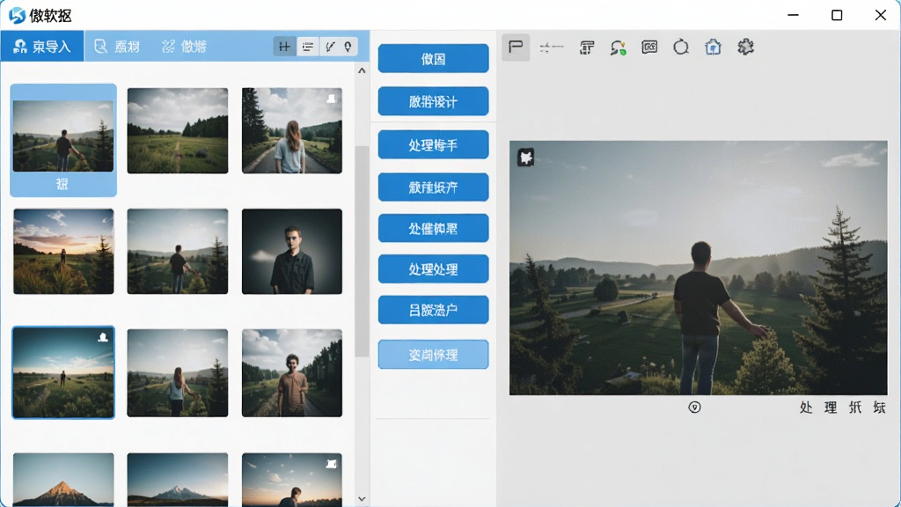
Task: Select the man at dusk sky thumbnail
Action: point(292,480)
